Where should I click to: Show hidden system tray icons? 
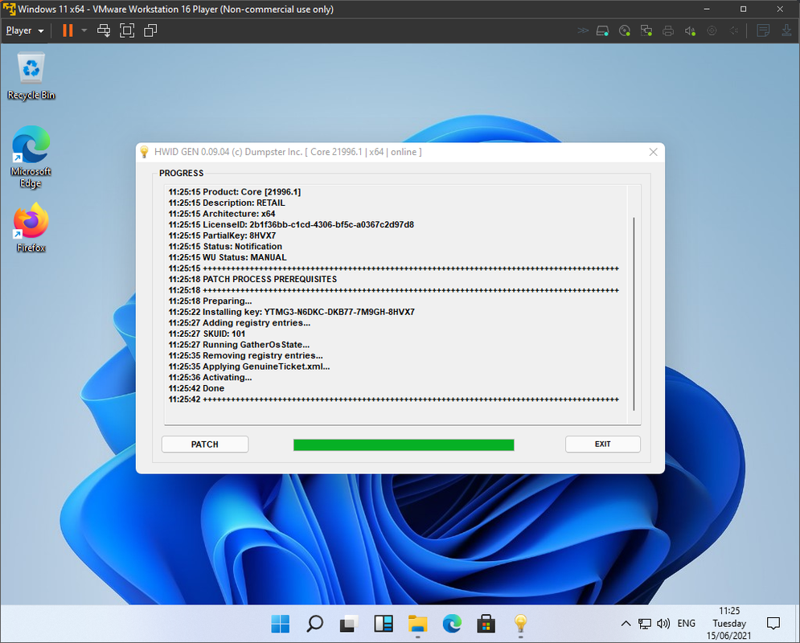[x=626, y=624]
